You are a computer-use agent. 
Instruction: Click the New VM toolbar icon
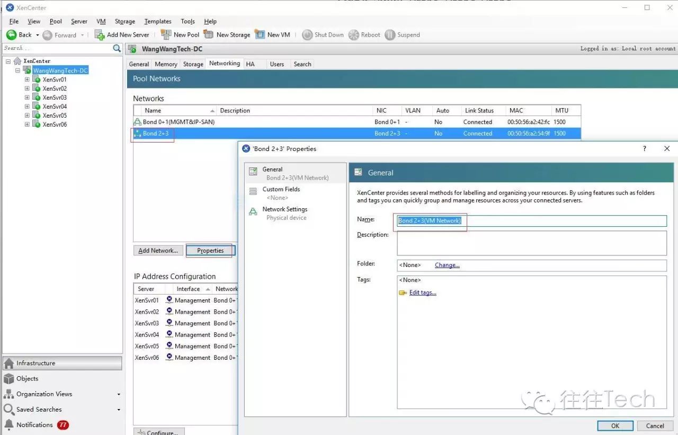tap(260, 34)
